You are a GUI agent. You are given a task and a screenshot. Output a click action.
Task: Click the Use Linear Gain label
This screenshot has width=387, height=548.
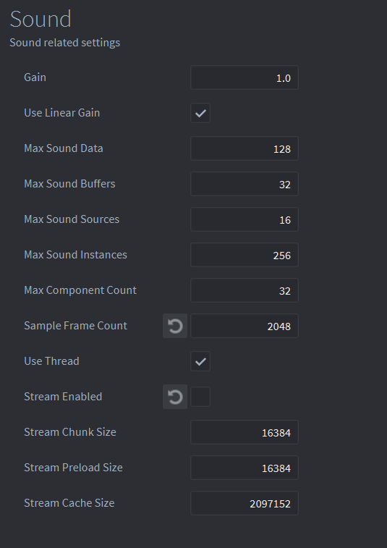click(61, 113)
